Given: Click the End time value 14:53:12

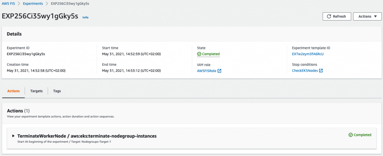Looking at the screenshot, I should coord(131,71).
